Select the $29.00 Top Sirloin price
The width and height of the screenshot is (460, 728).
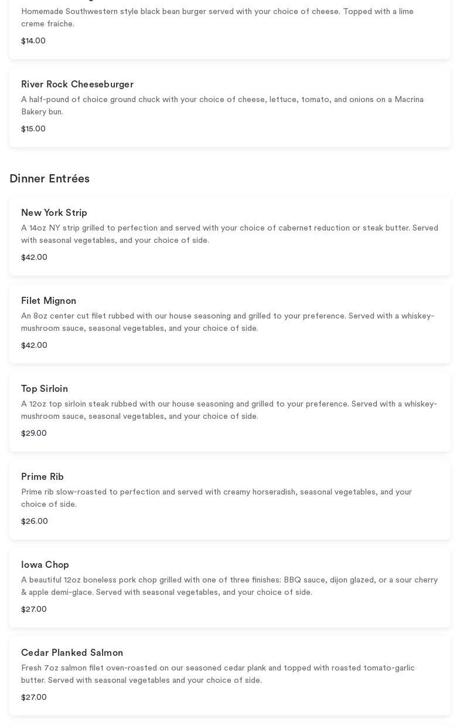(34, 434)
